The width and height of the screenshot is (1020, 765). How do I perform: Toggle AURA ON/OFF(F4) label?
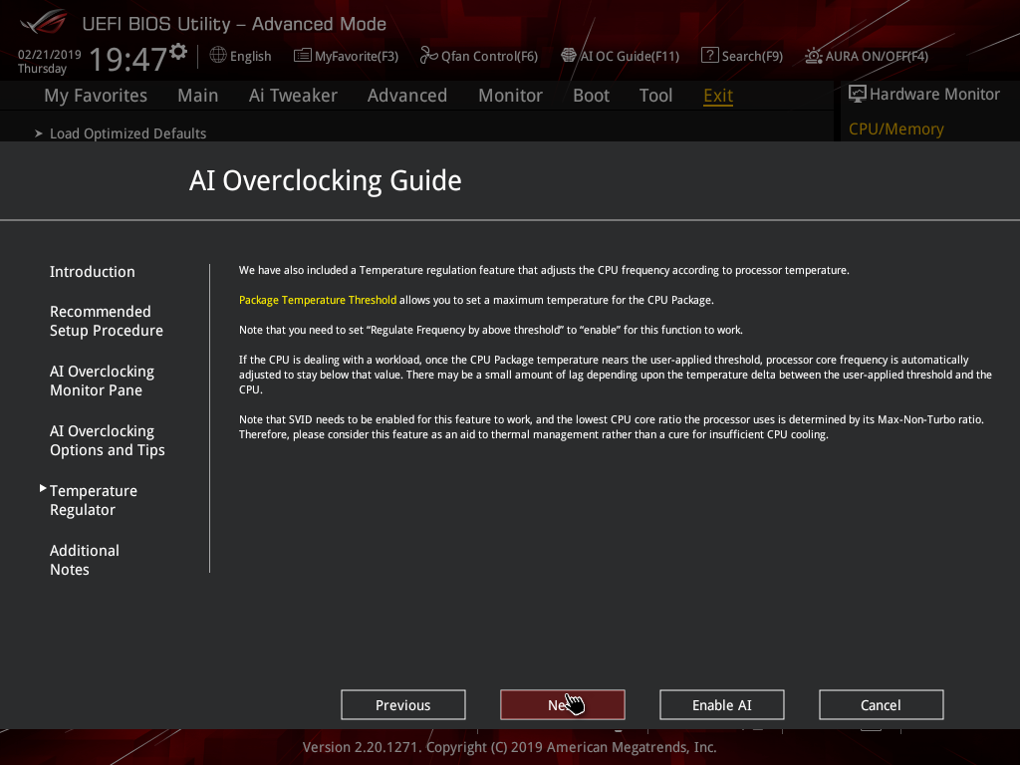click(877, 57)
